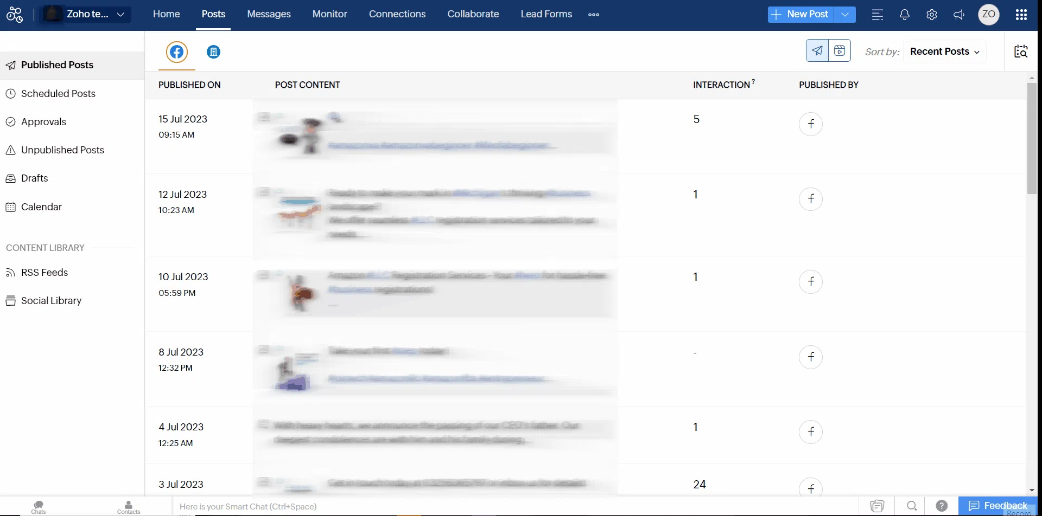The image size is (1042, 516).
Task: Open the bottom bar search icon
Action: tap(912, 506)
